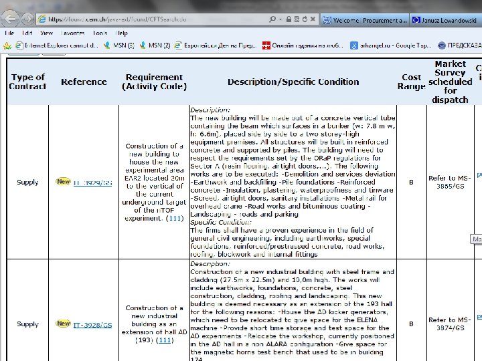Click the stop loading X icon
The width and height of the screenshot is (482, 361).
pos(313,19)
